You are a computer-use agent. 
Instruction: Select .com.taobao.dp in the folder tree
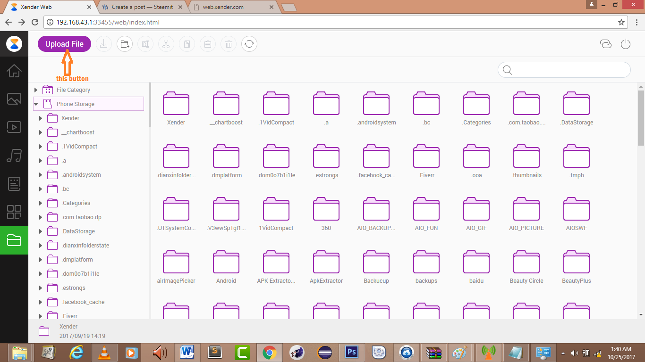point(81,217)
